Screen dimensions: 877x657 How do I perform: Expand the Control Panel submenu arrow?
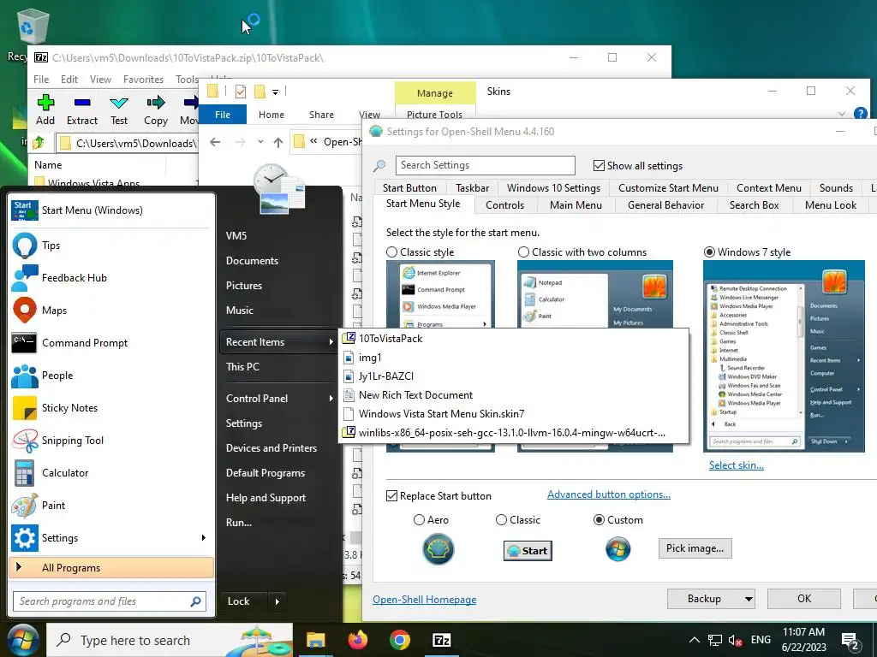click(x=331, y=399)
